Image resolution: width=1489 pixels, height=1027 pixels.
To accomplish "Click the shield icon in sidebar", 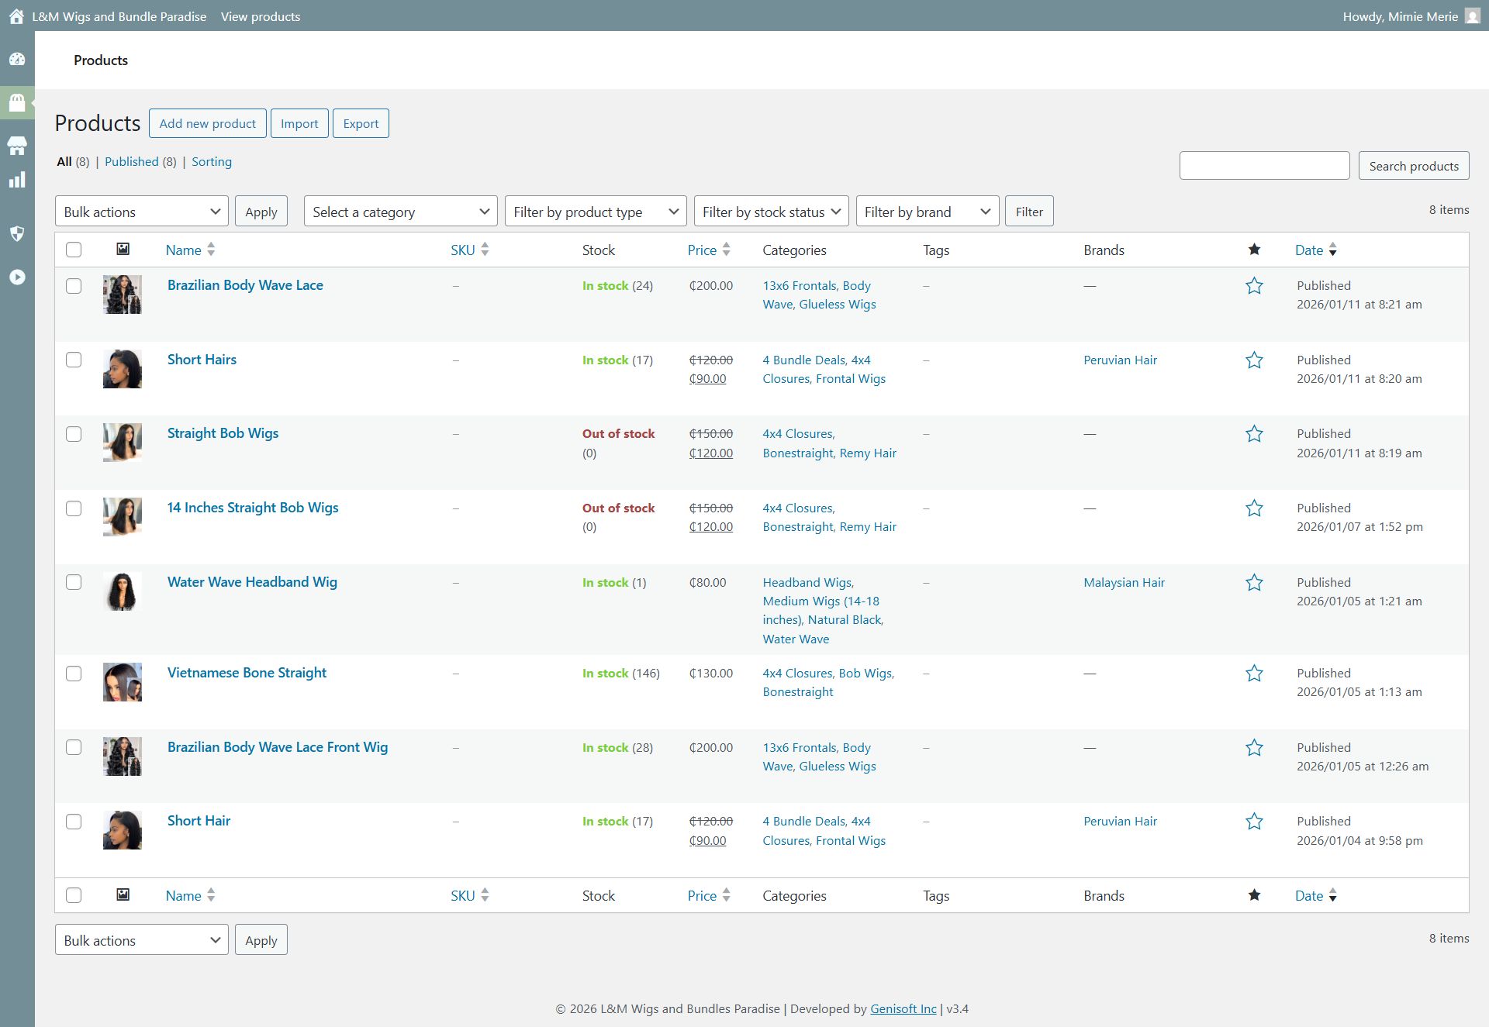I will pos(17,233).
